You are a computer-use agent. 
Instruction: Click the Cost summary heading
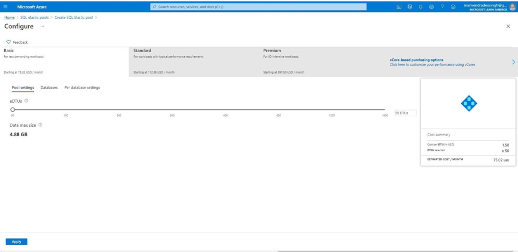click(x=439, y=135)
